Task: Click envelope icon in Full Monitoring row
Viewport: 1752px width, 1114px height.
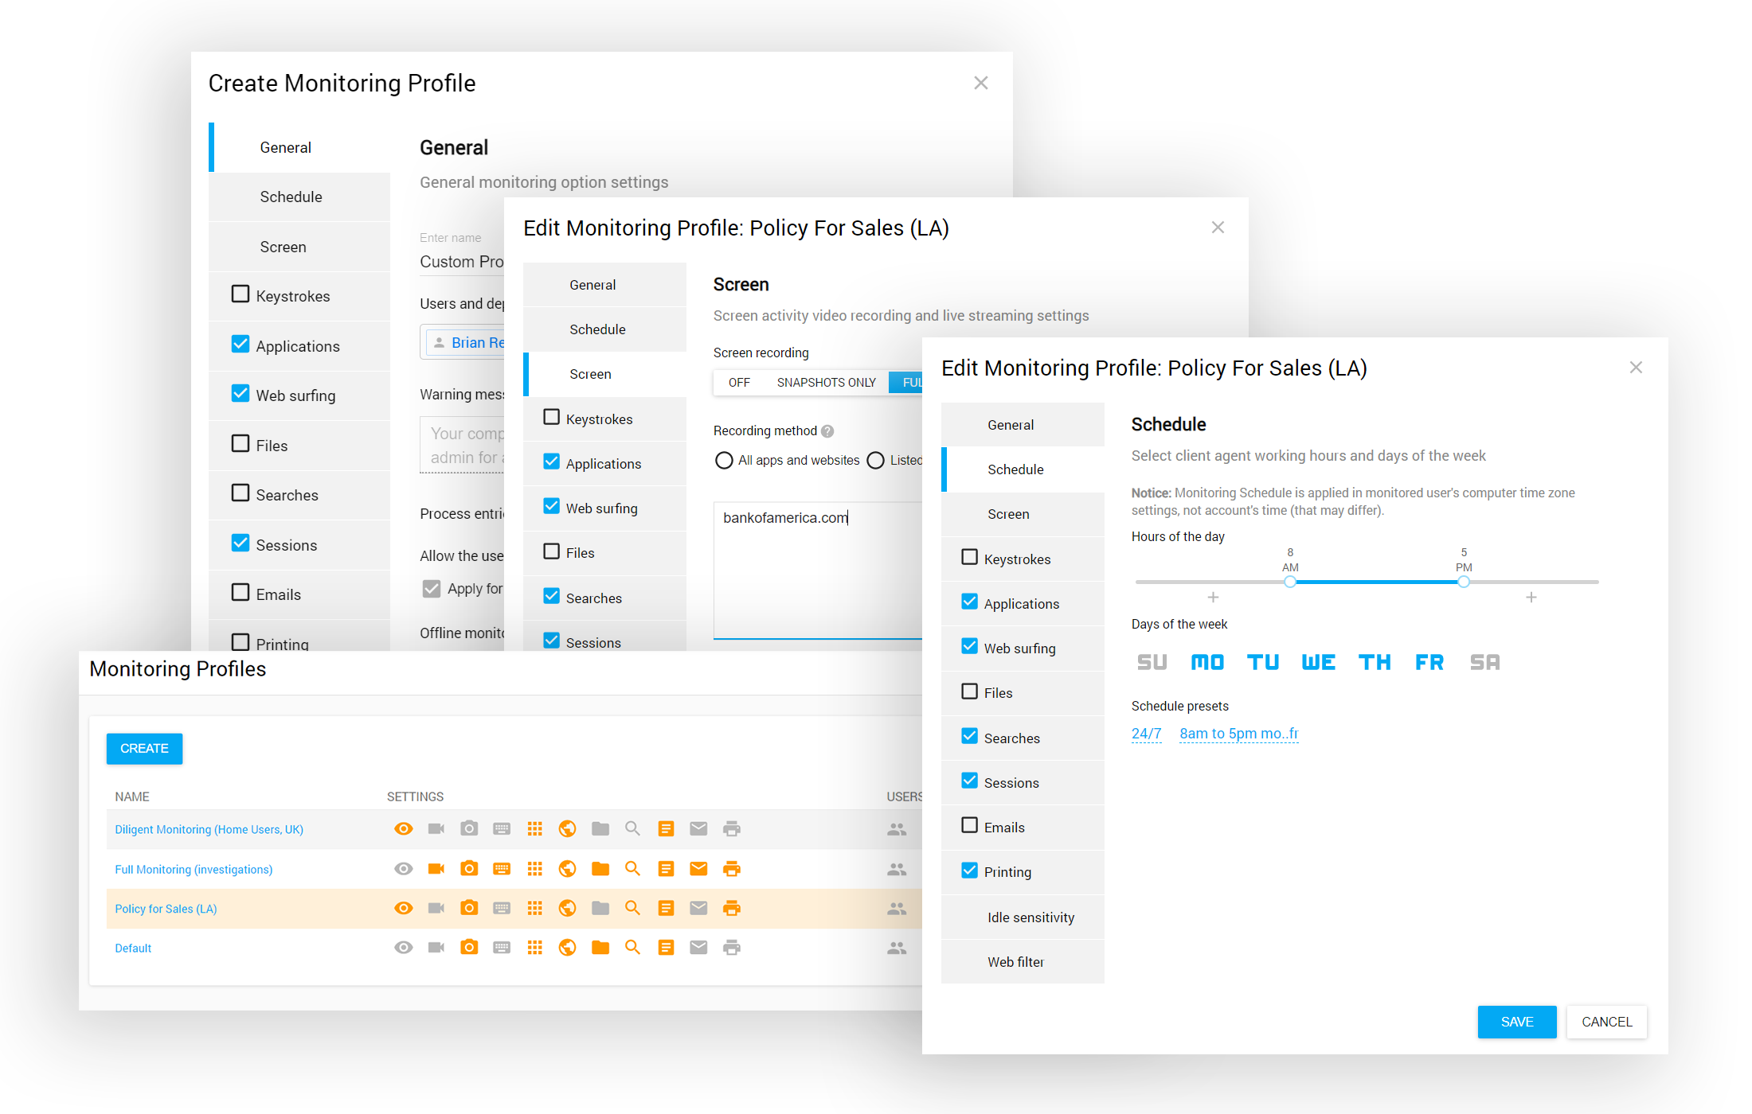Action: (698, 869)
